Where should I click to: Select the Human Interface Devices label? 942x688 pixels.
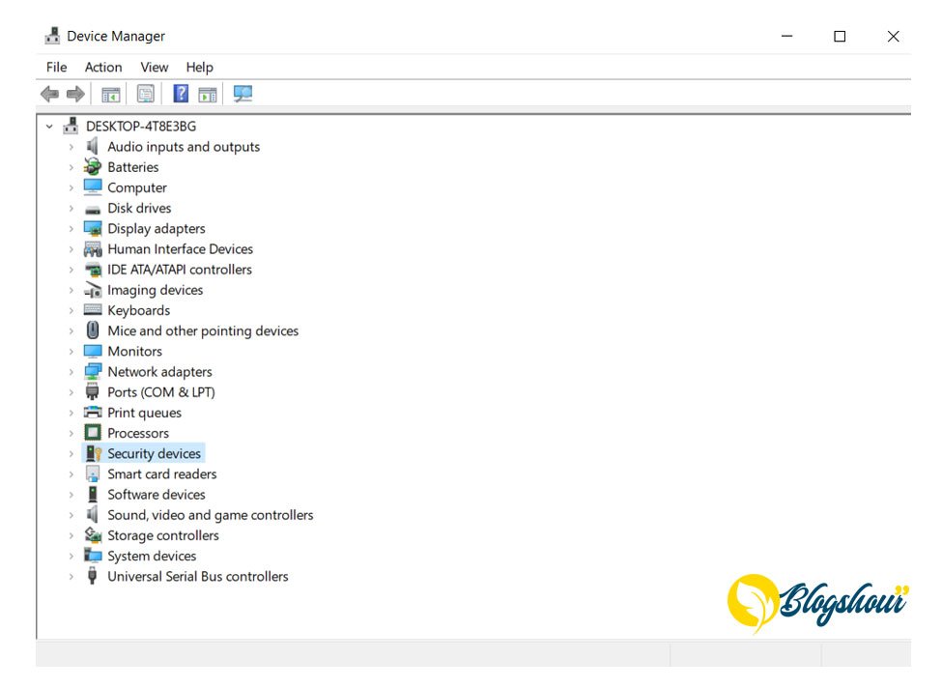[x=181, y=248]
